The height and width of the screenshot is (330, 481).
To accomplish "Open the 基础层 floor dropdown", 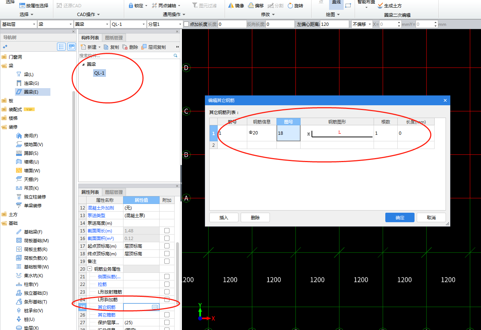I will 19,24.
